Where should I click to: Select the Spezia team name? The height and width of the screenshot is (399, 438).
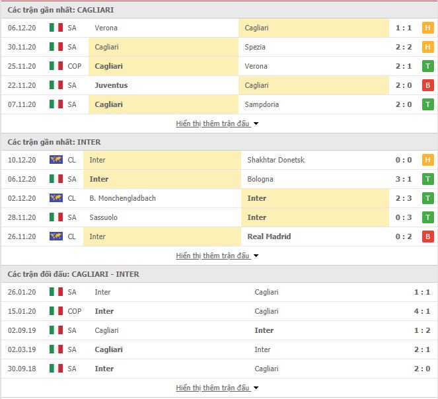pyautogui.click(x=255, y=47)
